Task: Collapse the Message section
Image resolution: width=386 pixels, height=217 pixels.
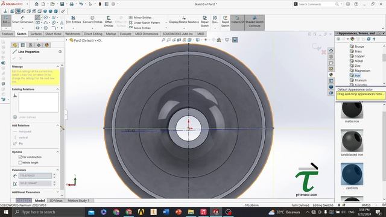Action: pos(58,66)
